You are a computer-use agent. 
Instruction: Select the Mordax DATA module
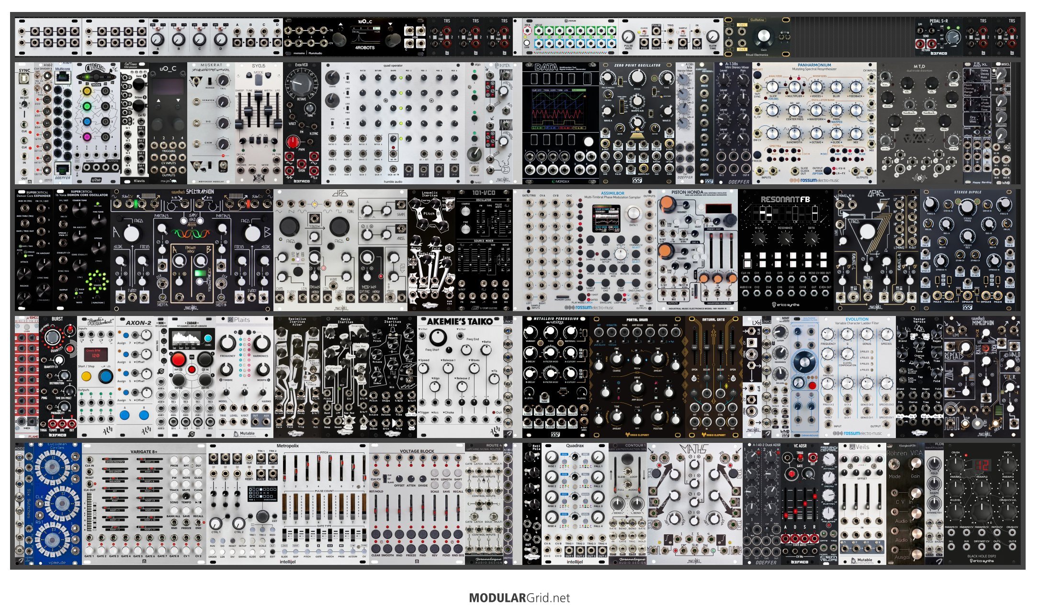click(x=560, y=123)
